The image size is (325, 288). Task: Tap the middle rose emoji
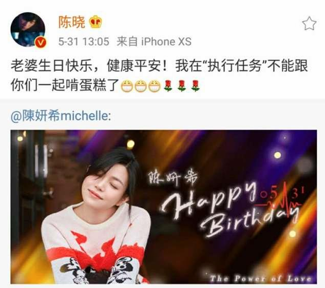coord(182,86)
